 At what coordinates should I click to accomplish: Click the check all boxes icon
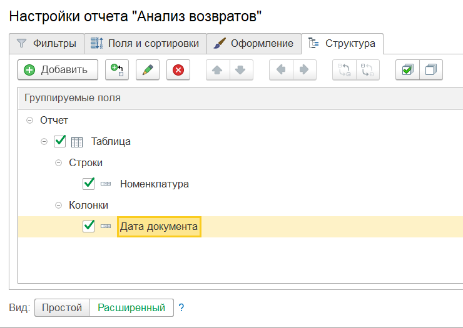coord(407,70)
